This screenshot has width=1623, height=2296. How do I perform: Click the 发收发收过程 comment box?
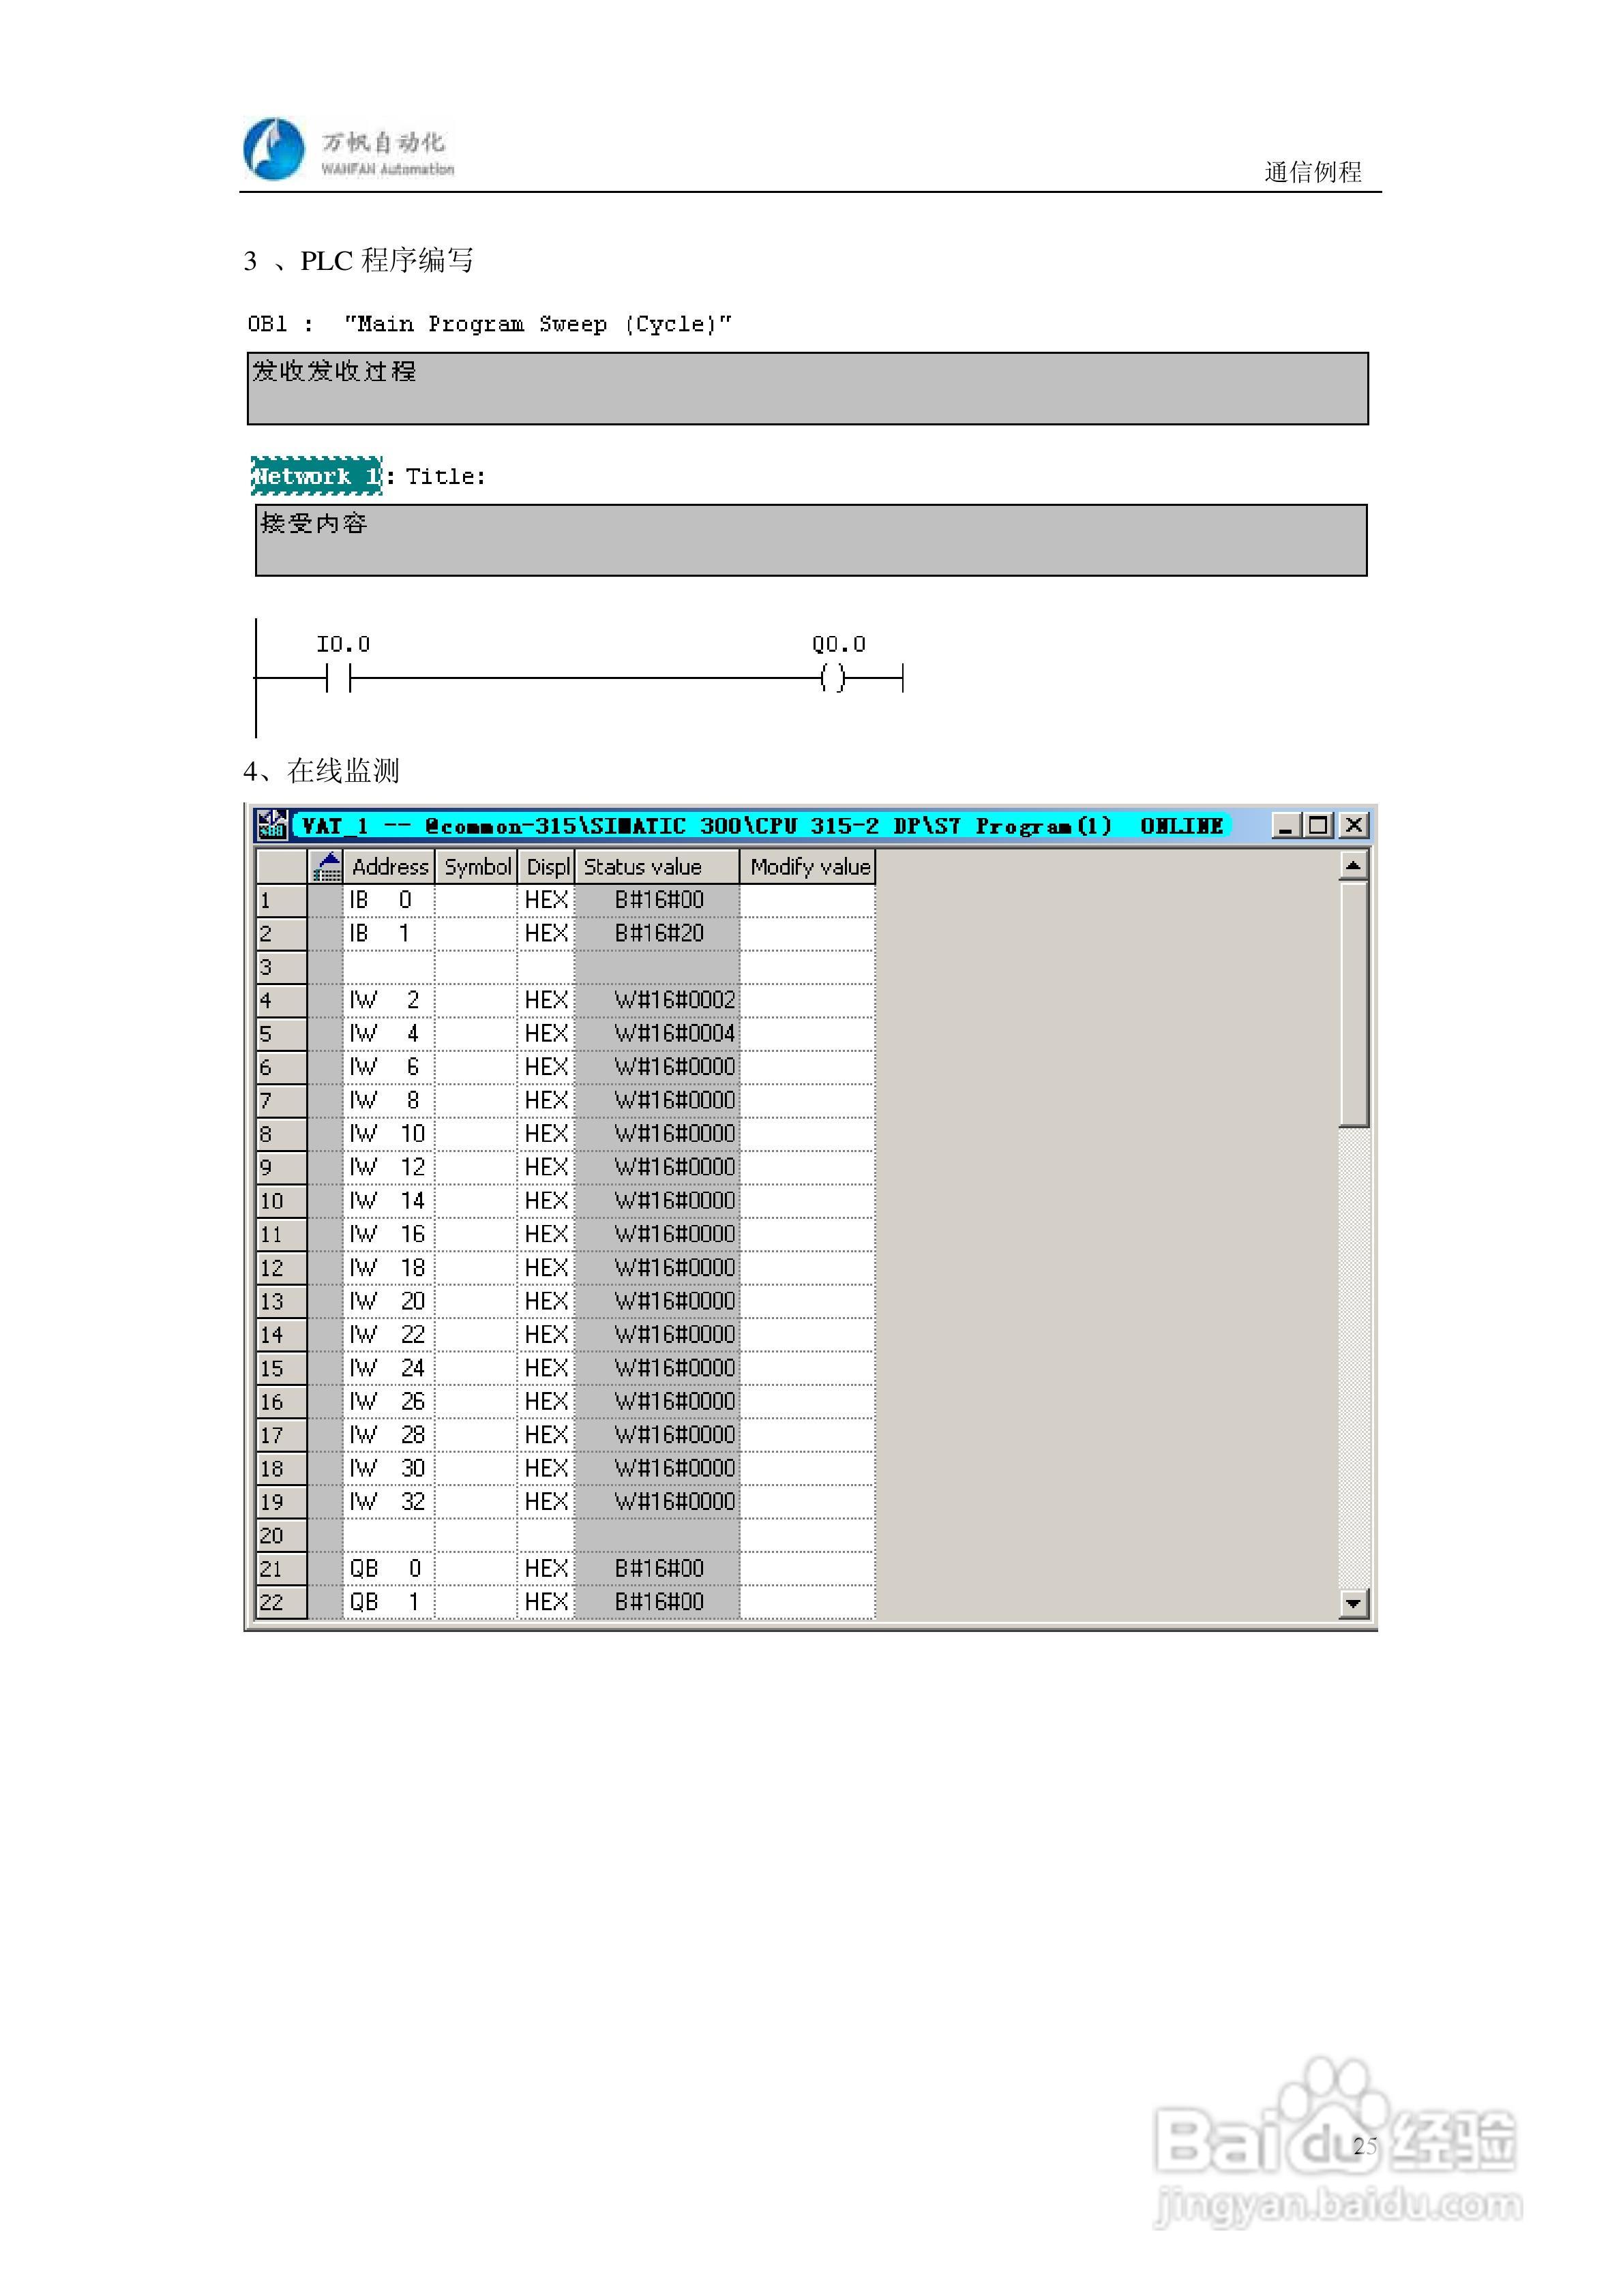click(807, 388)
